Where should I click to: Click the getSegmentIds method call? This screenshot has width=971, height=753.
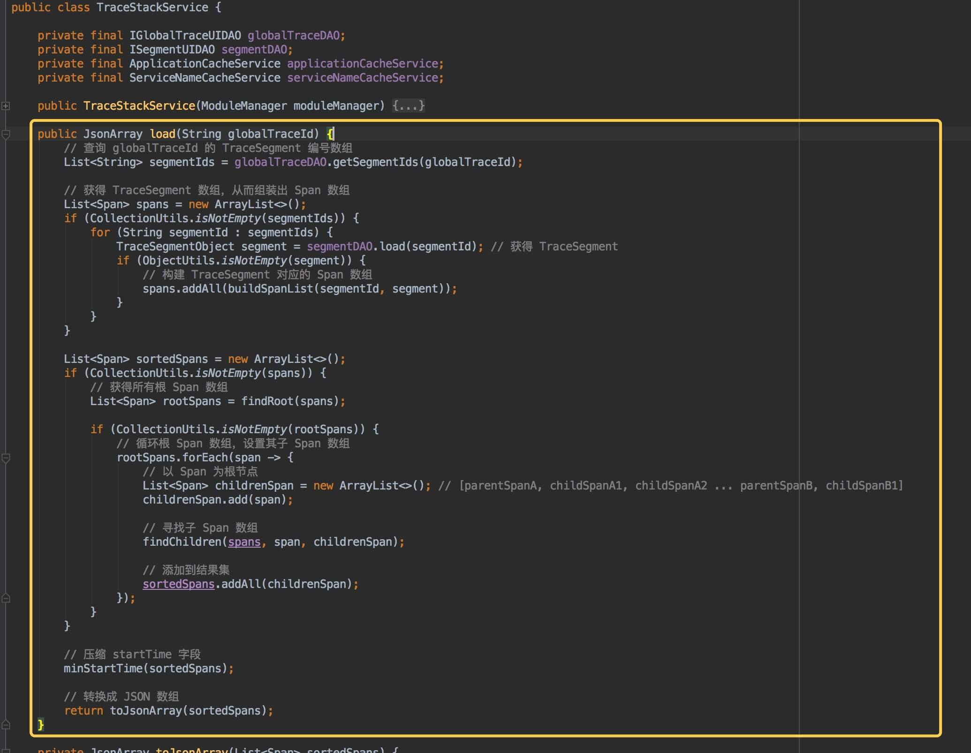(375, 162)
